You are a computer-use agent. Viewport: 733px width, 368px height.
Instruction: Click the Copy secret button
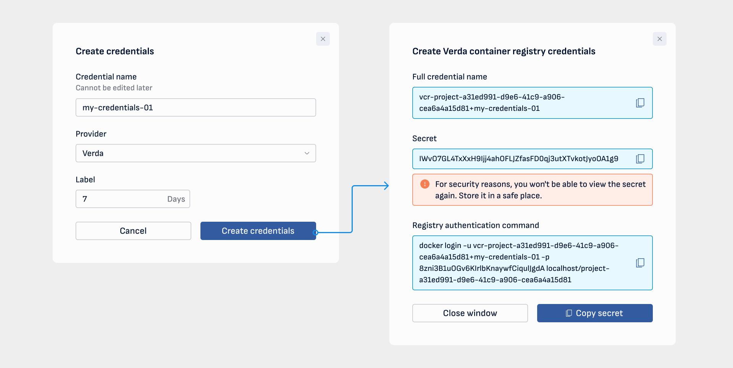pos(594,313)
